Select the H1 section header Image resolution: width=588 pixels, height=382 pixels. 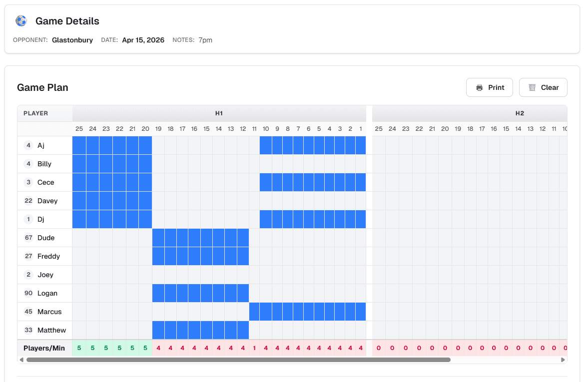[x=219, y=113]
